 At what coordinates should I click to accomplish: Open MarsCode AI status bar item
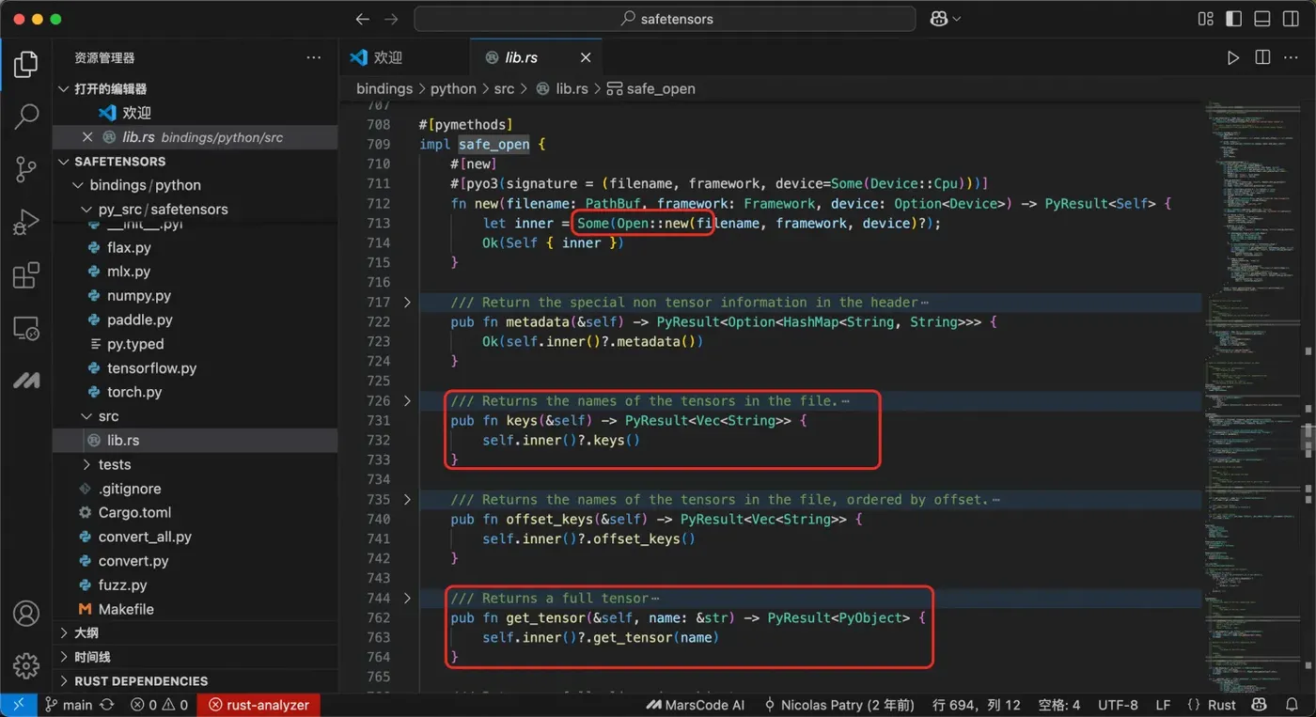[695, 705]
